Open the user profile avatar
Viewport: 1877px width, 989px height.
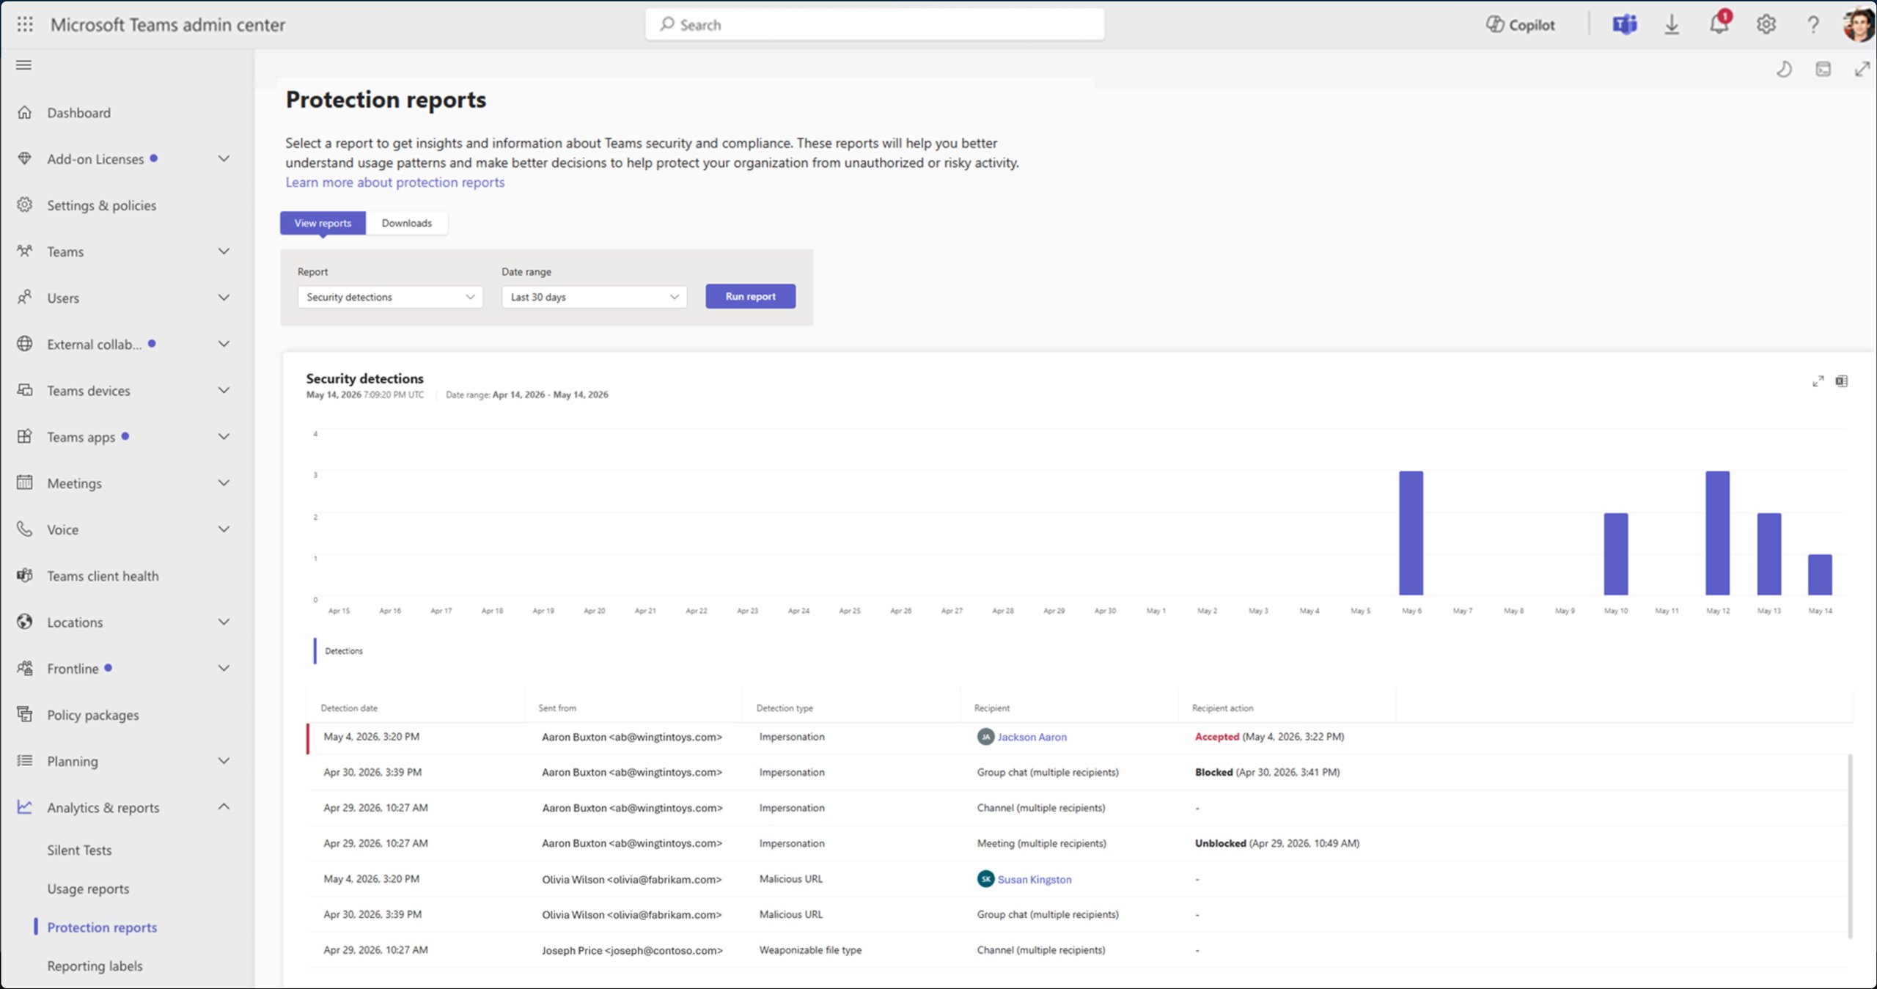coord(1859,25)
